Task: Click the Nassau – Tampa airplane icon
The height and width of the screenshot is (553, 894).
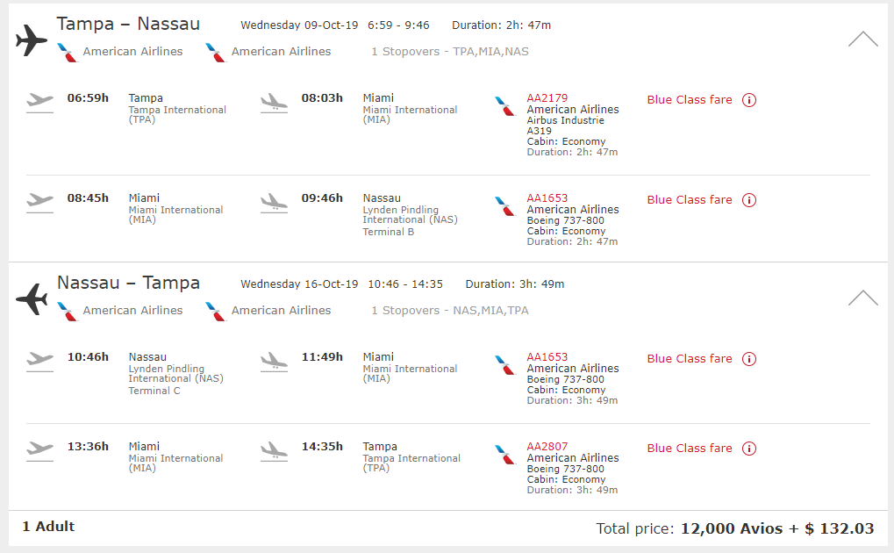Action: tap(32, 298)
